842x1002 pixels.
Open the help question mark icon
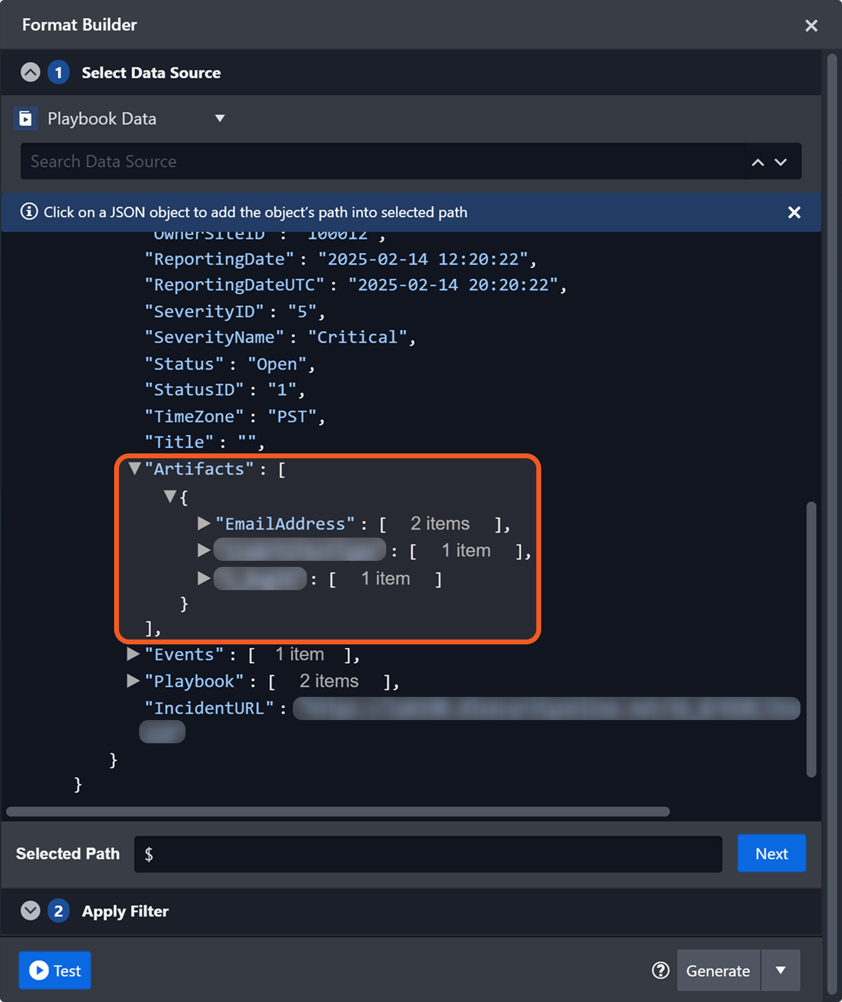point(660,970)
